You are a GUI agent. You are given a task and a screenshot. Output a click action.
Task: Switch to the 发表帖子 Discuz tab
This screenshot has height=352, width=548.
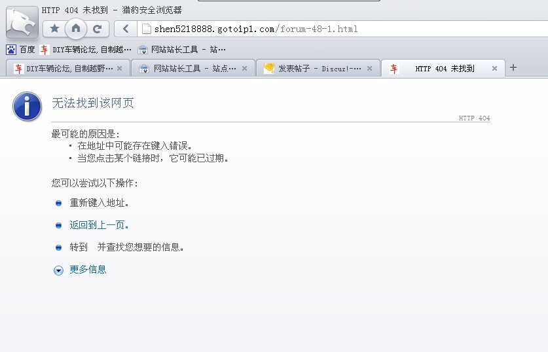click(318, 69)
